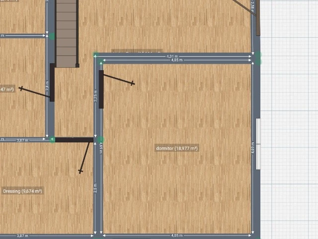Select the staircase object
Screen dimensions: 318x239
click(x=67, y=32)
